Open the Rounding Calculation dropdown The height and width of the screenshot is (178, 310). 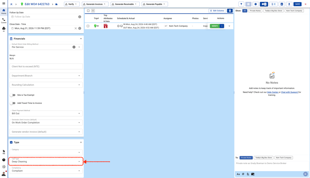pos(46,85)
